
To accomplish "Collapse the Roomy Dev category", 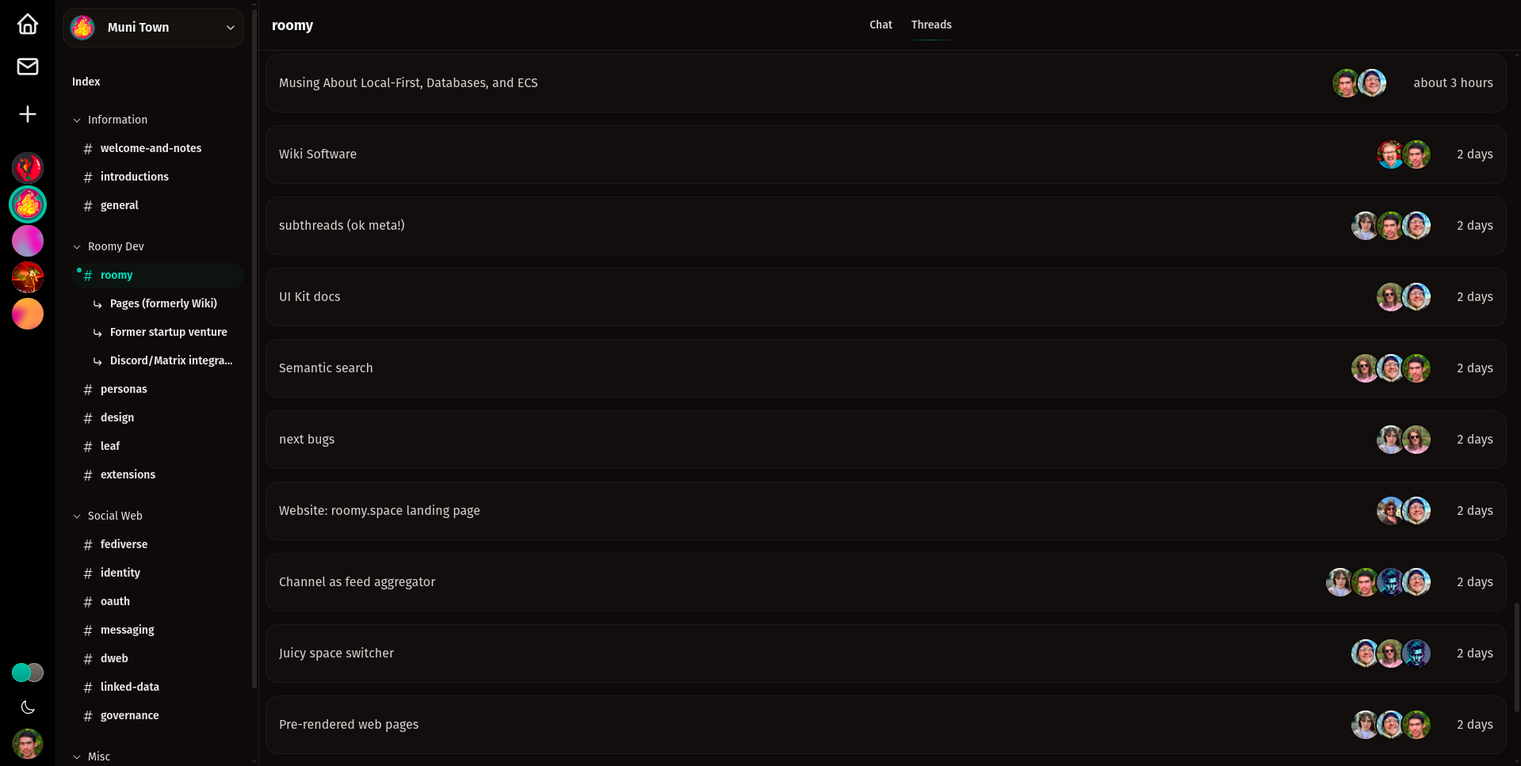I will point(78,247).
